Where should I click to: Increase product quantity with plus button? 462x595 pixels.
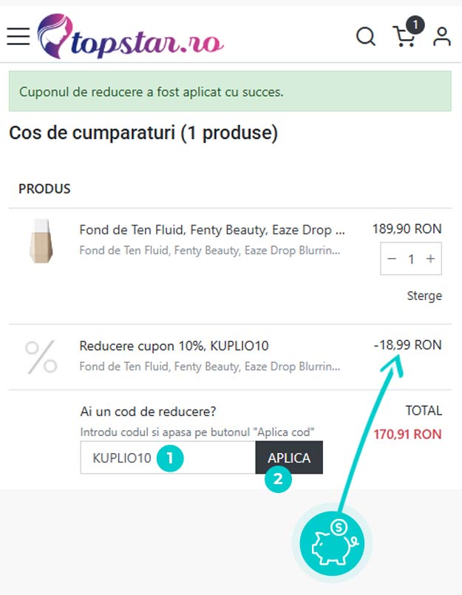tap(430, 259)
